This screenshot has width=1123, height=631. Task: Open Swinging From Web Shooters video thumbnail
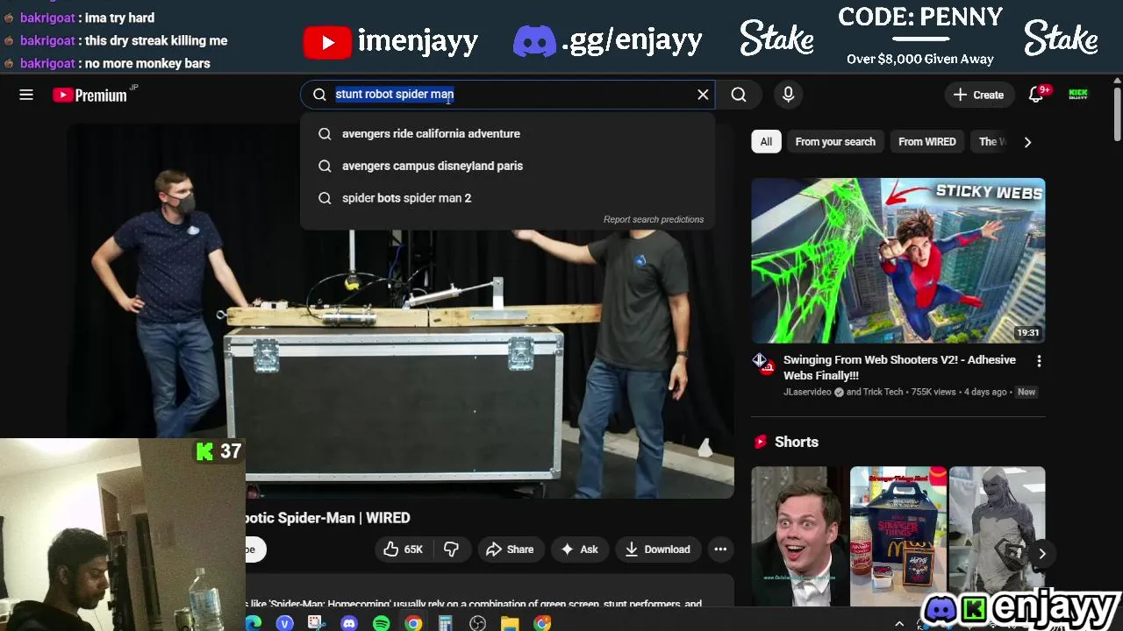[898, 260]
